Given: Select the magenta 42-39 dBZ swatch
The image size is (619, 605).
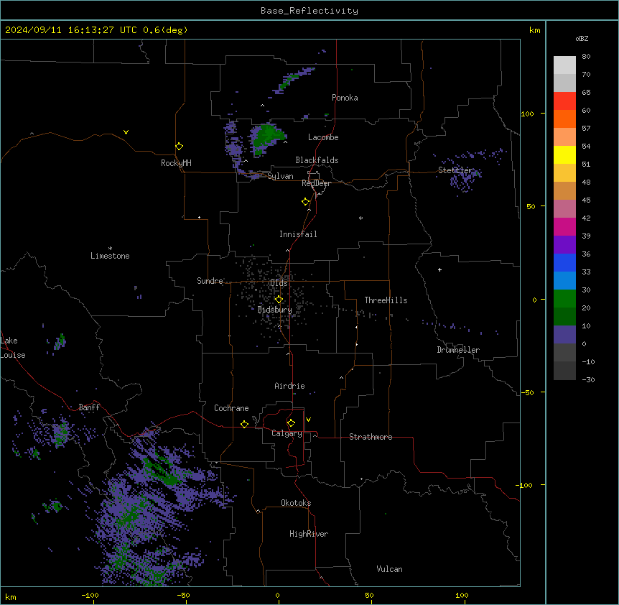Looking at the screenshot, I should [x=564, y=226].
